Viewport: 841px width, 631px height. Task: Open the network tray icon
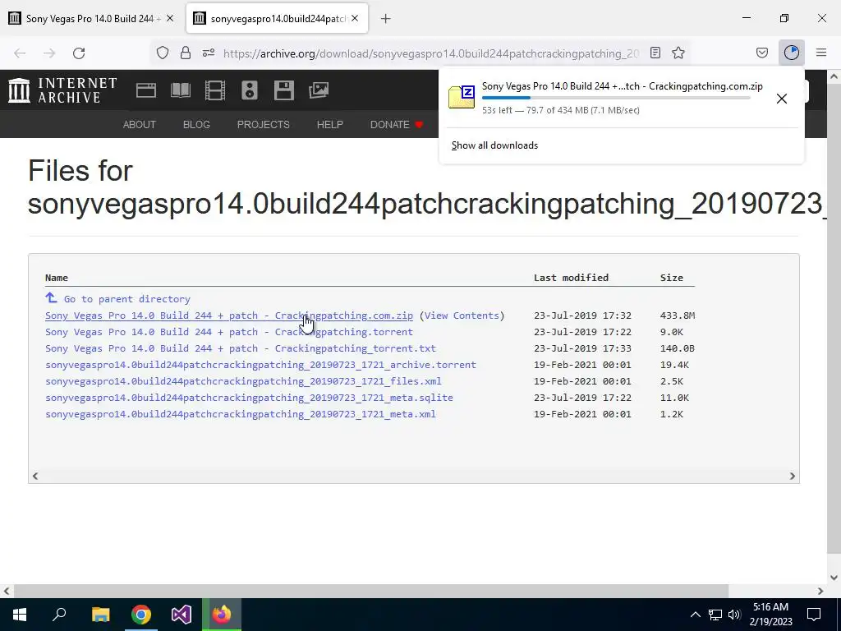click(x=715, y=615)
